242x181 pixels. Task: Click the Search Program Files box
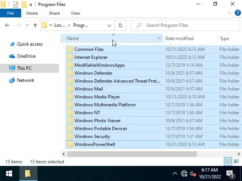pyautogui.click(x=185, y=25)
